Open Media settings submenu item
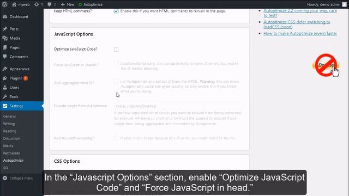The image size is (349, 196). [x=8, y=146]
